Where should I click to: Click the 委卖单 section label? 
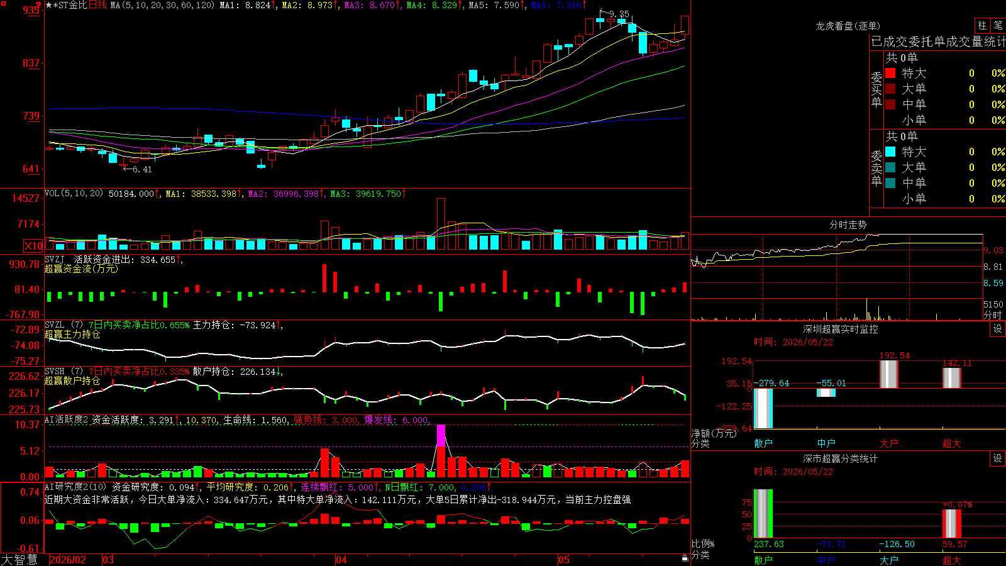[x=876, y=168]
